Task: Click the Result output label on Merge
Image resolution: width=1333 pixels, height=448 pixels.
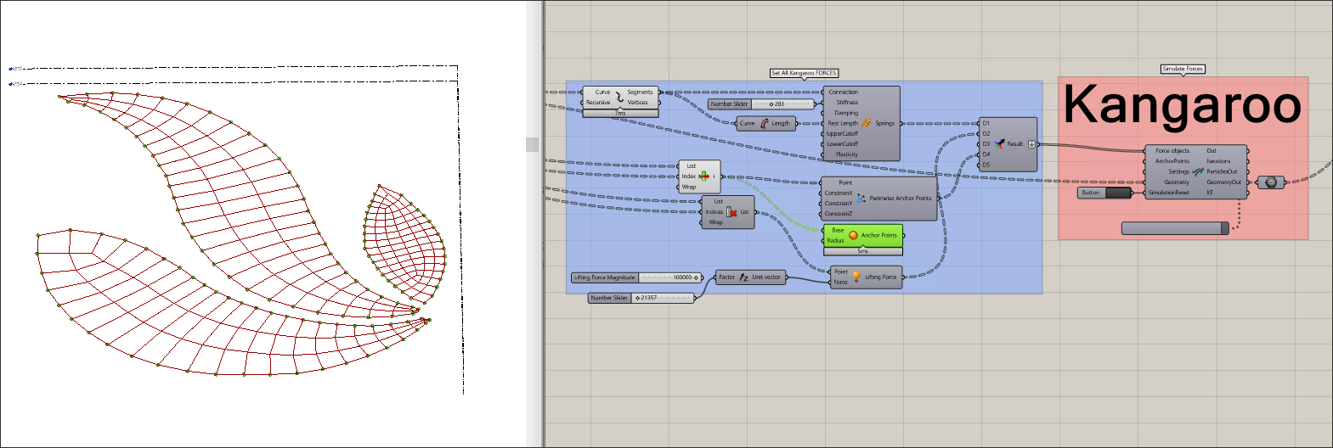Action: (x=1015, y=144)
